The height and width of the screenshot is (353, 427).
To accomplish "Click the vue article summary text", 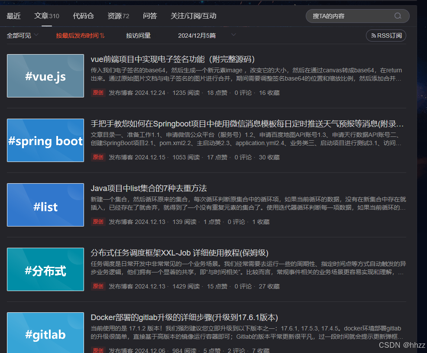I will pyautogui.click(x=246, y=74).
